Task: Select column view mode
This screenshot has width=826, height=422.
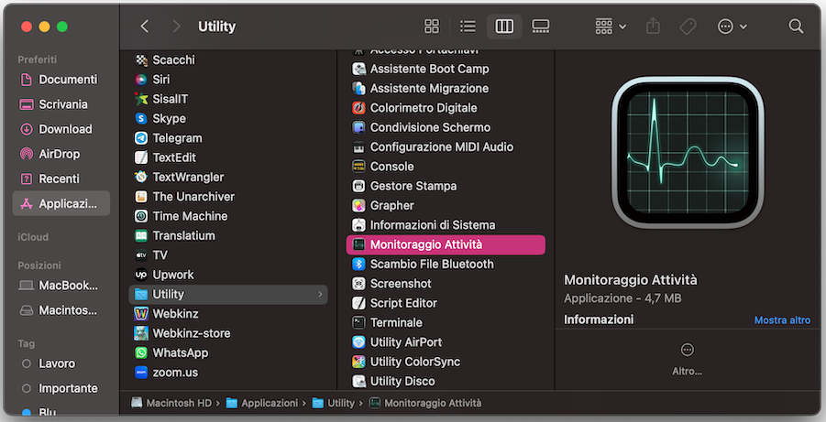Action: tap(504, 27)
